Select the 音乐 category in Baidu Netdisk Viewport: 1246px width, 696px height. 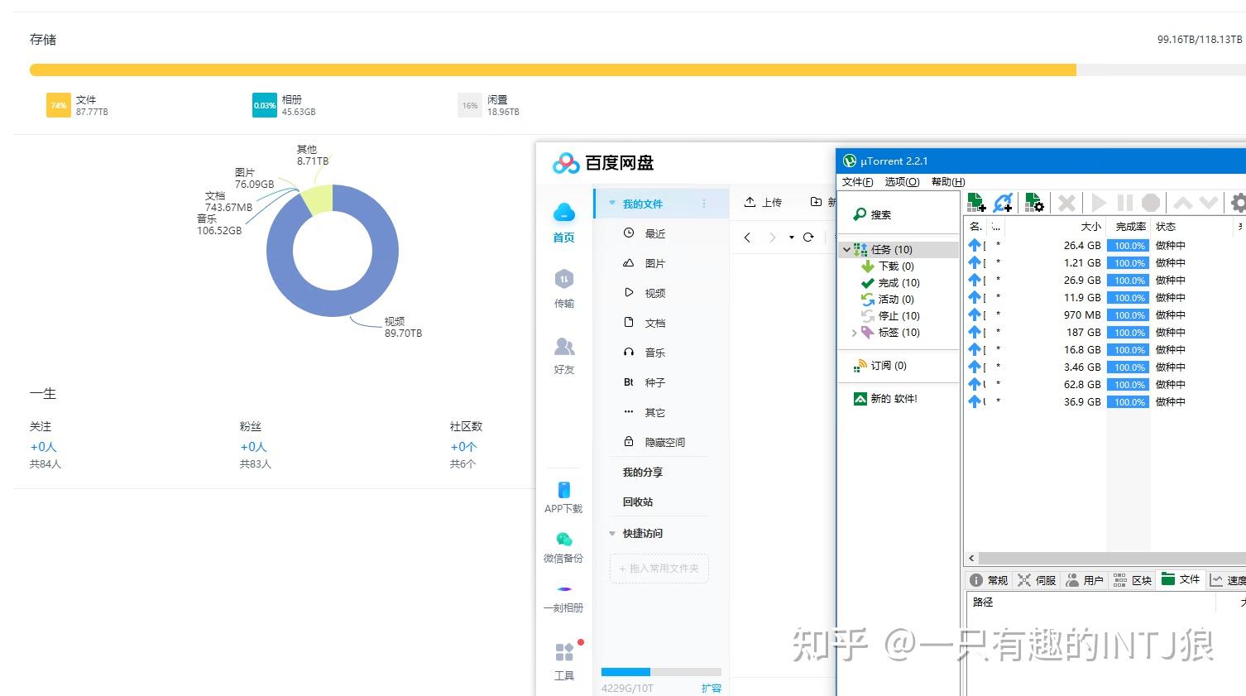[654, 353]
